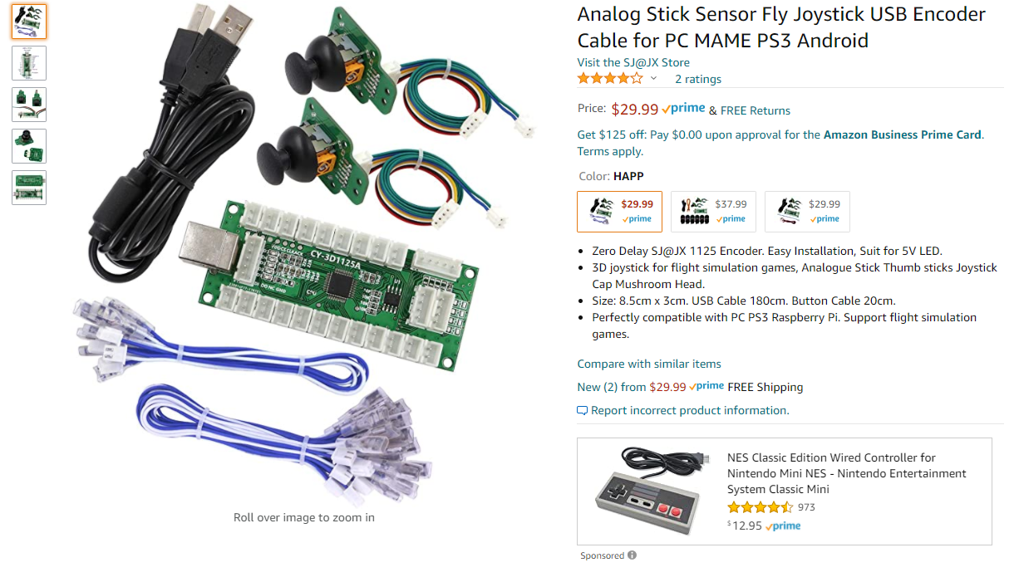Click the star rating icons
The height and width of the screenshot is (577, 1019).
pyautogui.click(x=610, y=79)
